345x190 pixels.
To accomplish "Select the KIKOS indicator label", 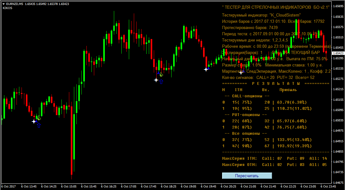I will tap(7, 8).
